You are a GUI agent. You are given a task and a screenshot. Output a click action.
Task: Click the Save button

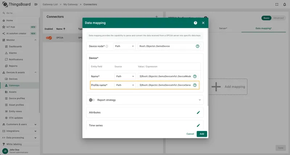pyautogui.click(x=281, y=148)
